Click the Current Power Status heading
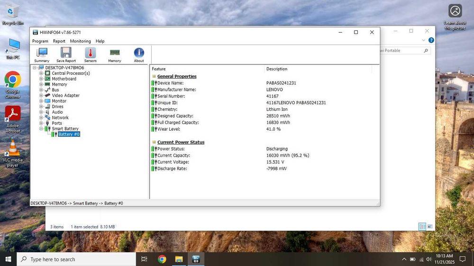474x266 pixels. (181, 142)
